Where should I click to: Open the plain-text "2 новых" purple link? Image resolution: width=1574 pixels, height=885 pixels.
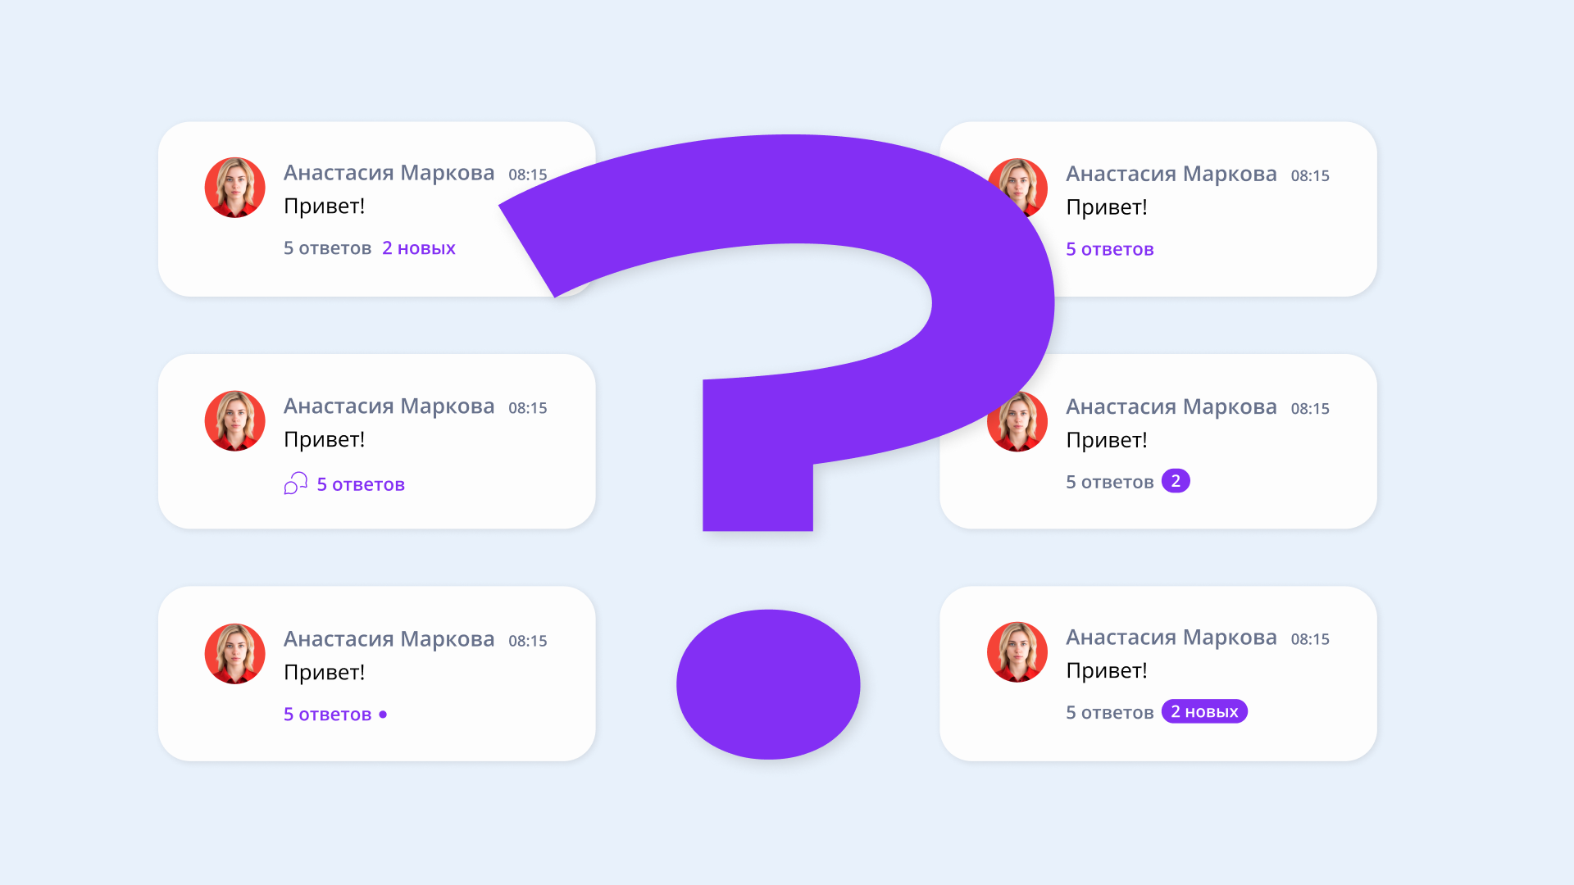419,248
